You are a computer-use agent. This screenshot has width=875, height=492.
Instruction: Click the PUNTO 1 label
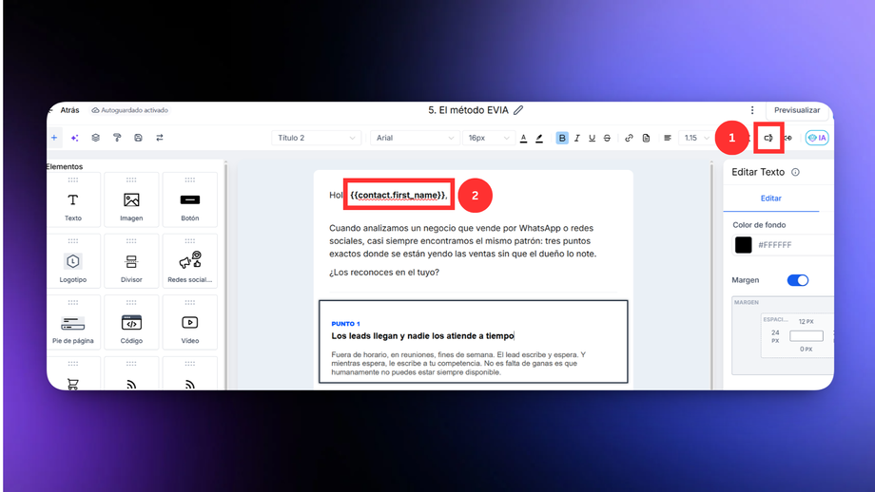click(345, 324)
